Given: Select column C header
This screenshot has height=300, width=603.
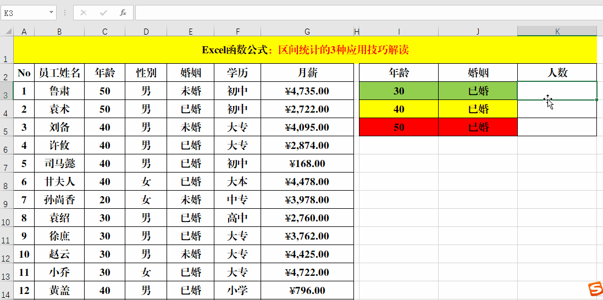Looking at the screenshot, I should pyautogui.click(x=104, y=31).
